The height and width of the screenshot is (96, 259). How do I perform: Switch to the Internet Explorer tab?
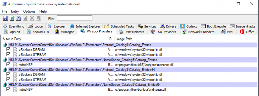click(x=85, y=26)
